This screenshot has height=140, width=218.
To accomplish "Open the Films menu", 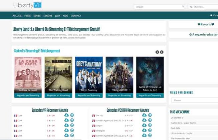I will tap(27, 16).
